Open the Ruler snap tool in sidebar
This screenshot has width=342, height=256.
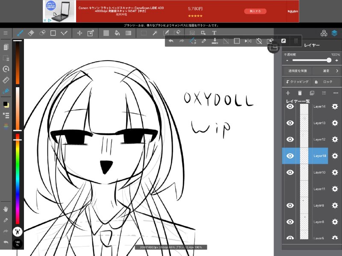coord(6,80)
